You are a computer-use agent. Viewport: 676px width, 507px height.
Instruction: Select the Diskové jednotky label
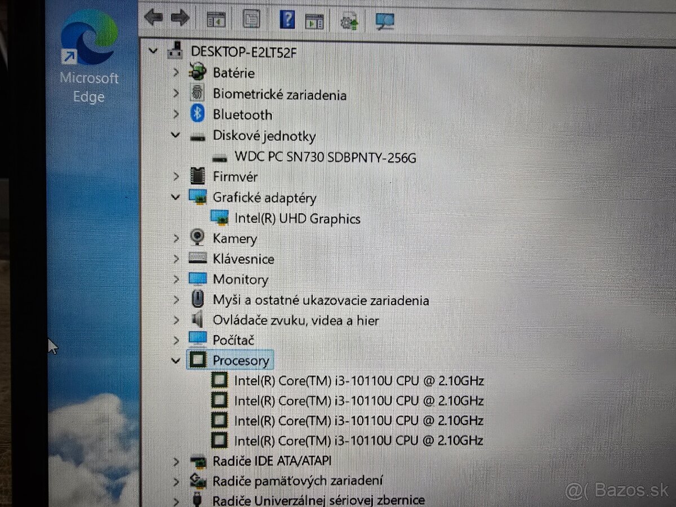pyautogui.click(x=264, y=136)
